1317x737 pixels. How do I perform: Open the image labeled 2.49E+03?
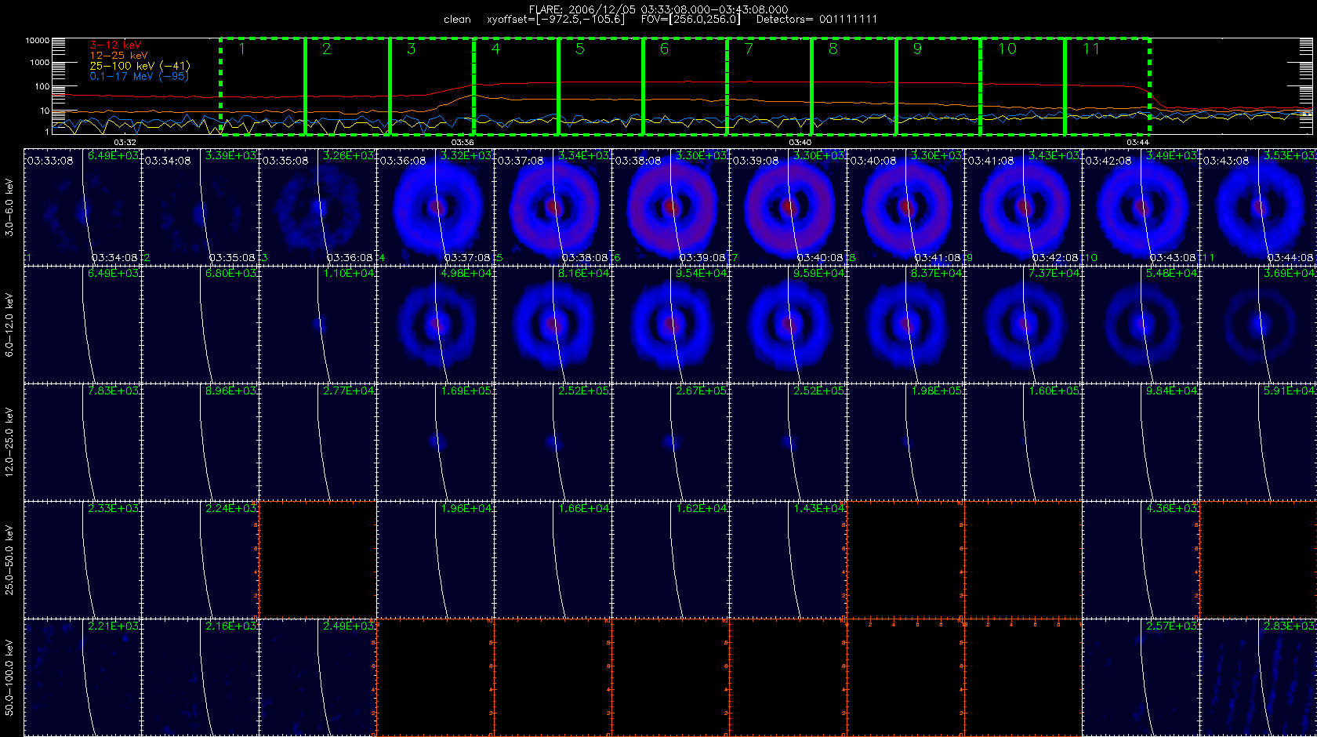click(317, 677)
